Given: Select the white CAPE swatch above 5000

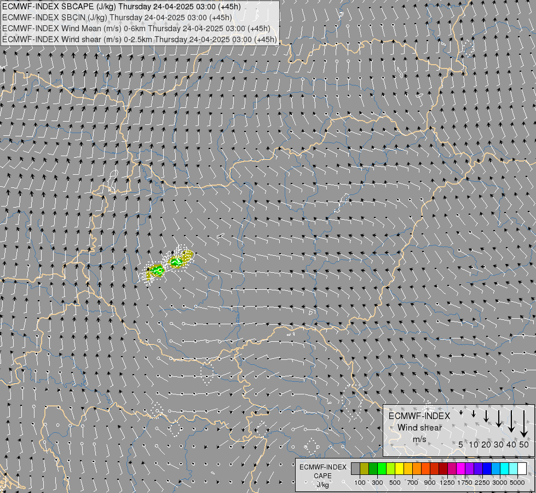Looking at the screenshot, I should 522,469.
